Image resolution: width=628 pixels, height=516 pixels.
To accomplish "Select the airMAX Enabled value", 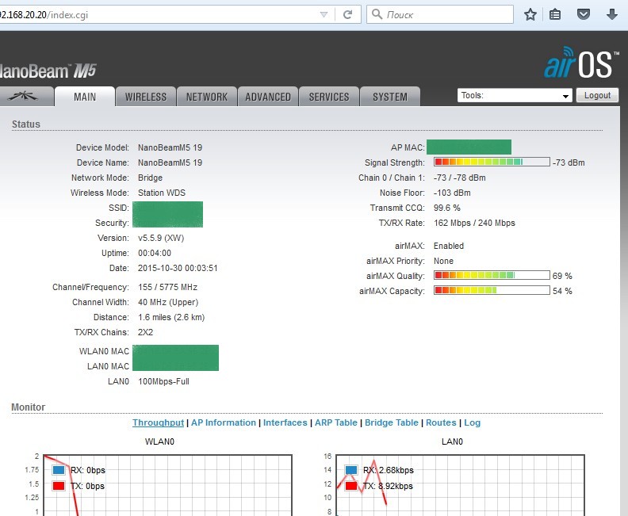I will (x=449, y=246).
